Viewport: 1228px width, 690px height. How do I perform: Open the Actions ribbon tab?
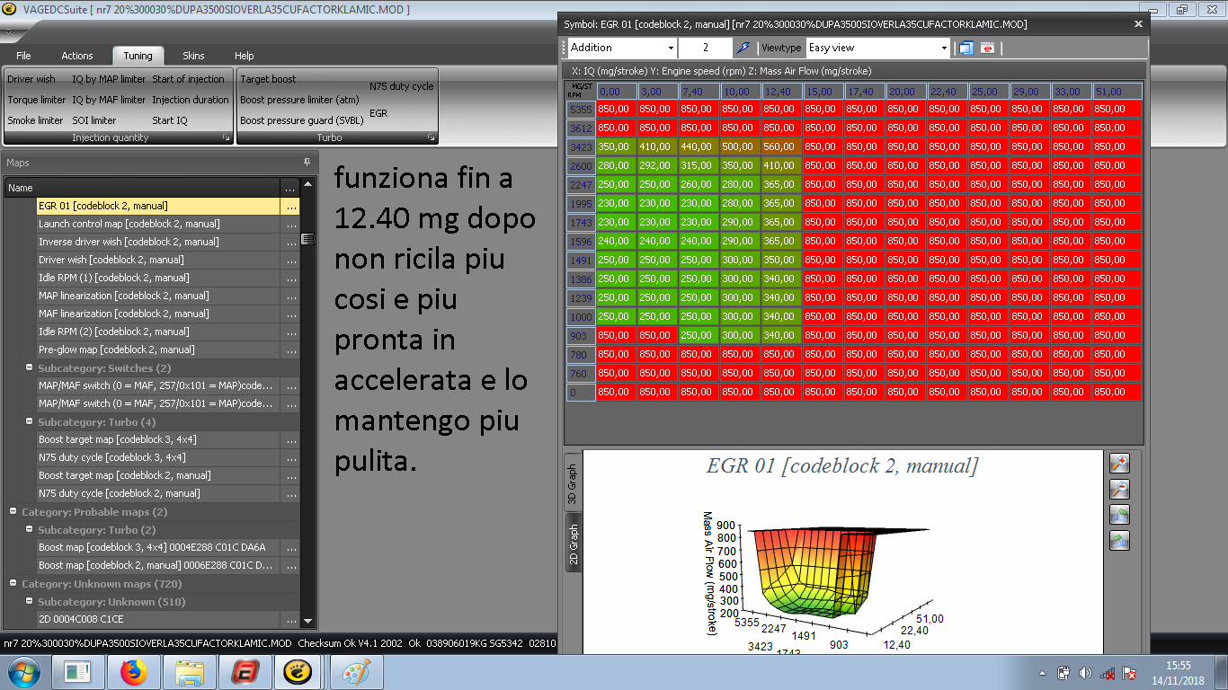tap(77, 56)
